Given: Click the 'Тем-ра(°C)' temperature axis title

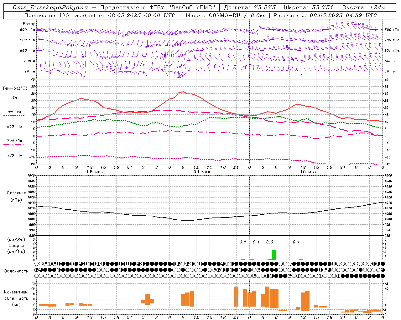Looking at the screenshot, I should [15, 88].
